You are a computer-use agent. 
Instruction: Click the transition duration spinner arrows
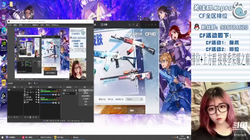[76, 94]
